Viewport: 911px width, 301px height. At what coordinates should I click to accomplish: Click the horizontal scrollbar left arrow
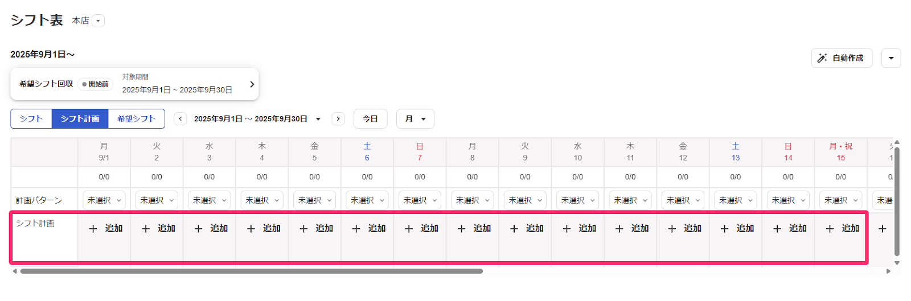(15, 271)
